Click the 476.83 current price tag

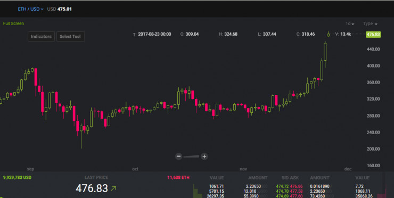click(373, 35)
